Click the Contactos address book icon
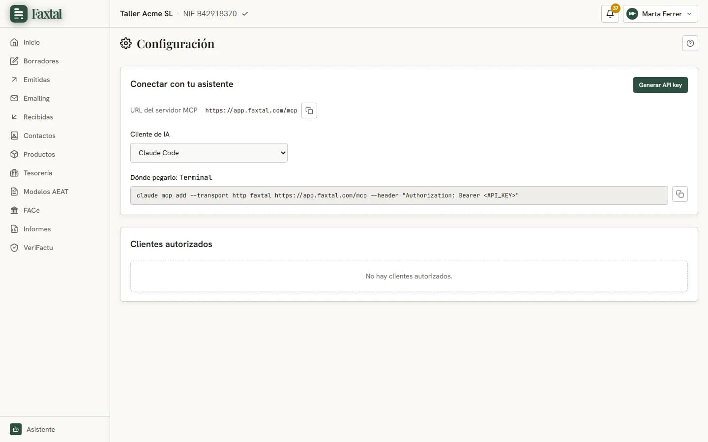The image size is (708, 442). click(x=14, y=136)
